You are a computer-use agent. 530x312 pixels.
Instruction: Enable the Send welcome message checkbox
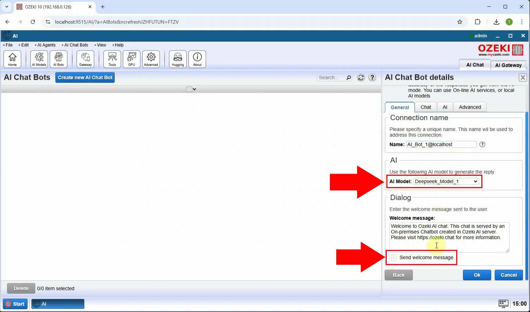click(x=393, y=257)
